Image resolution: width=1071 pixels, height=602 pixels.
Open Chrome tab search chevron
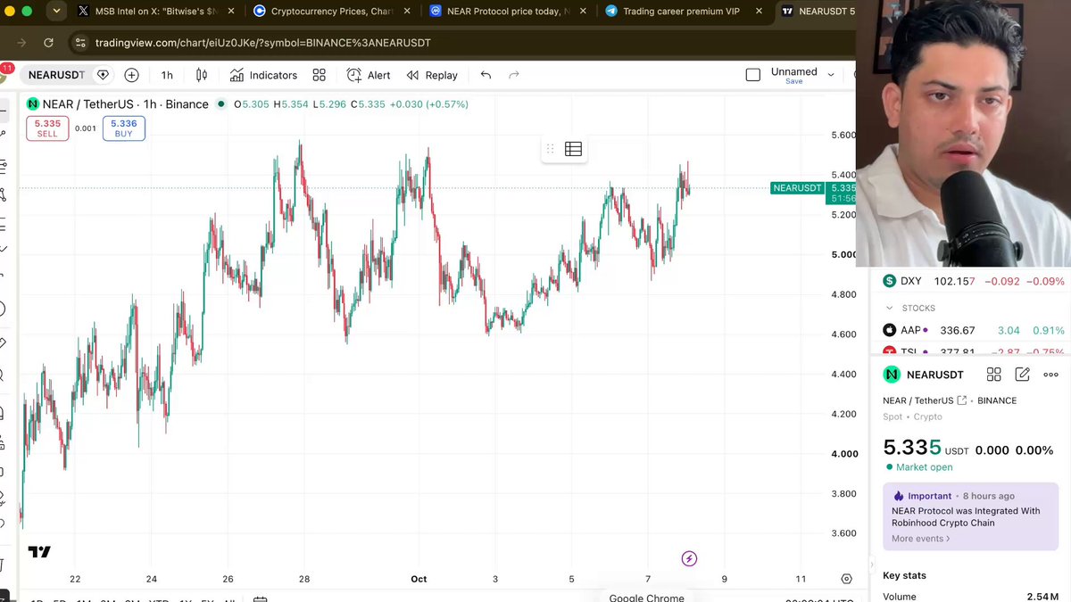[57, 12]
